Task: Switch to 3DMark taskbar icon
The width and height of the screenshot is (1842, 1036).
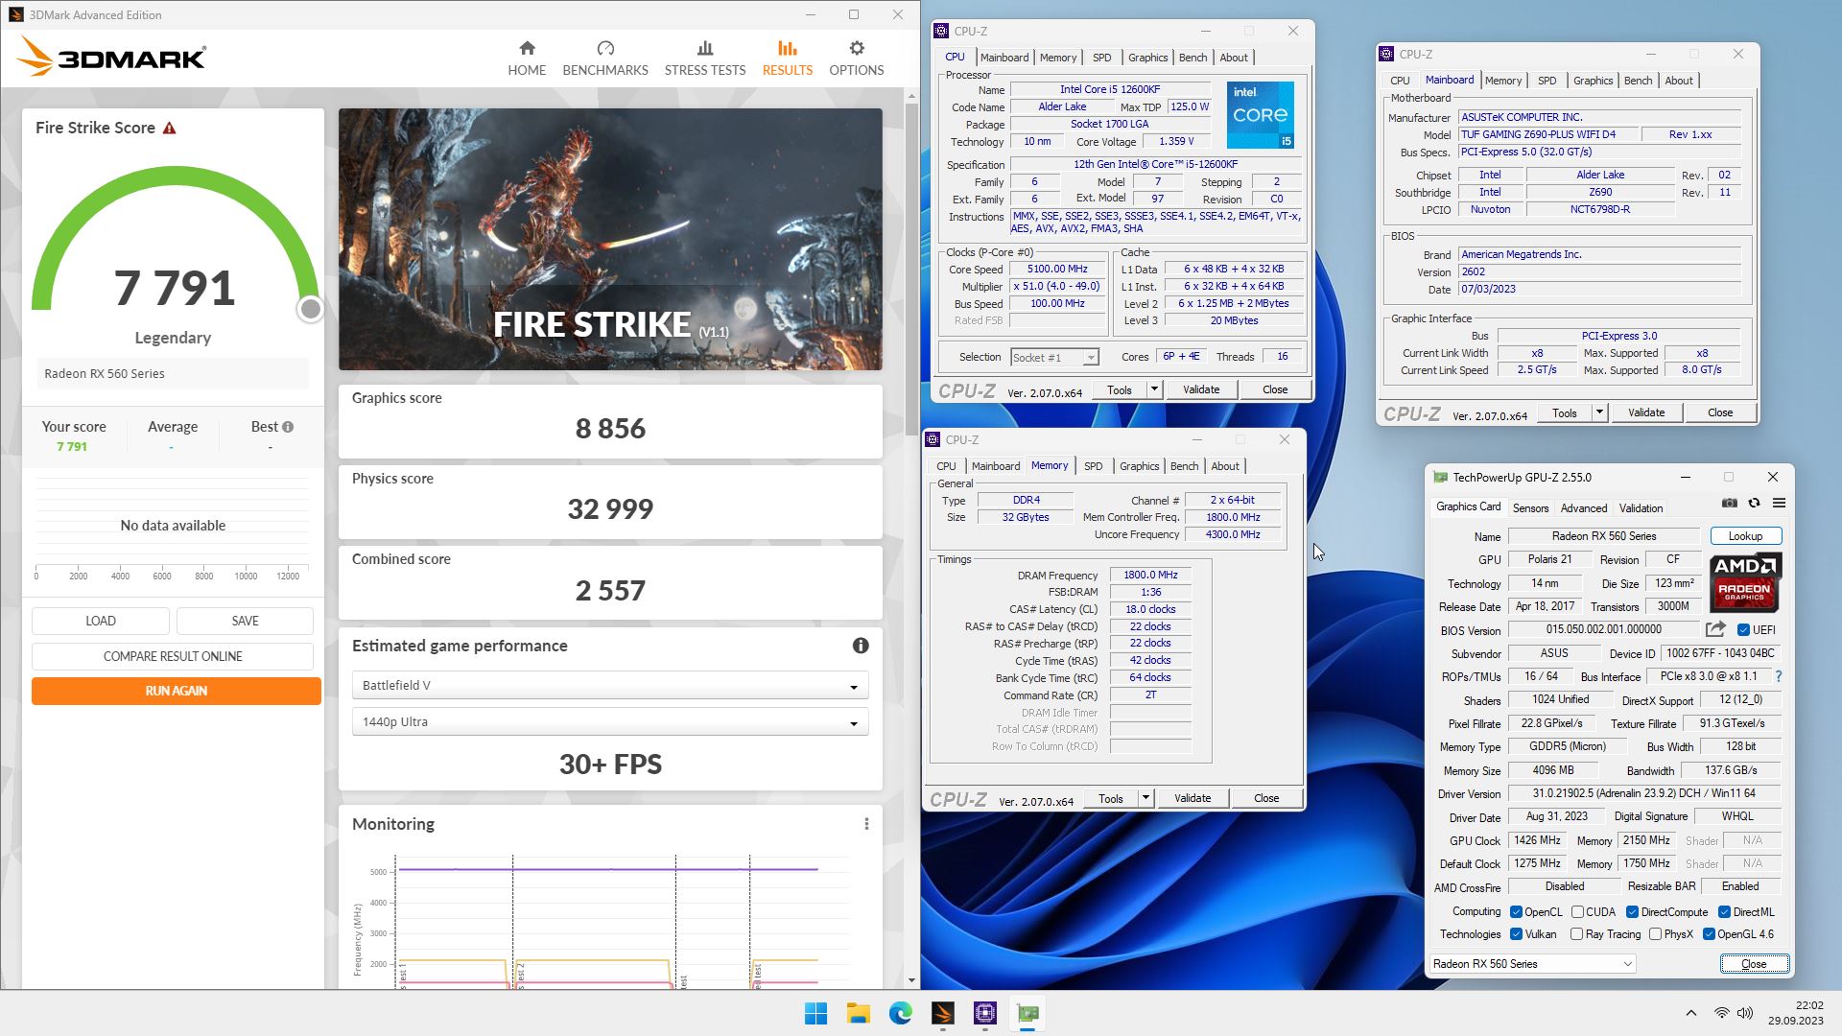Action: [942, 1013]
